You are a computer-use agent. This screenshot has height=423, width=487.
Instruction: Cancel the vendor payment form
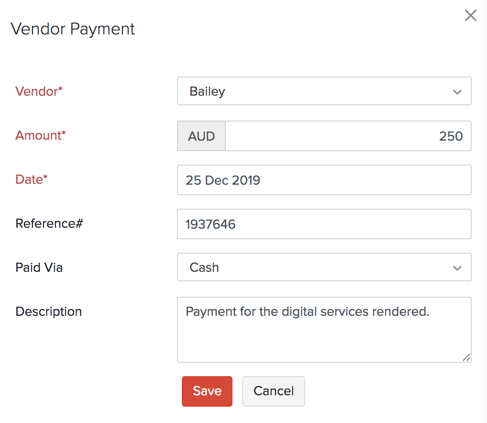tap(274, 391)
